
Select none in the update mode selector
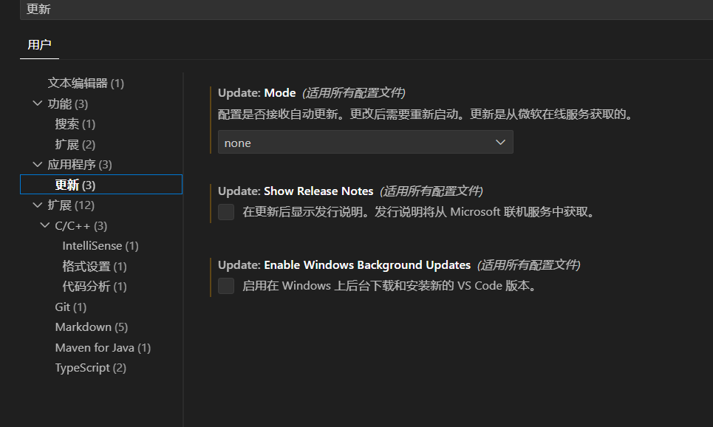point(365,142)
